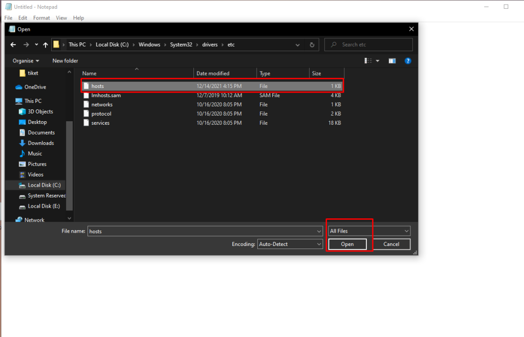Image resolution: width=524 pixels, height=337 pixels.
Task: Click This PC in the address breadcrumb
Action: pos(77,44)
